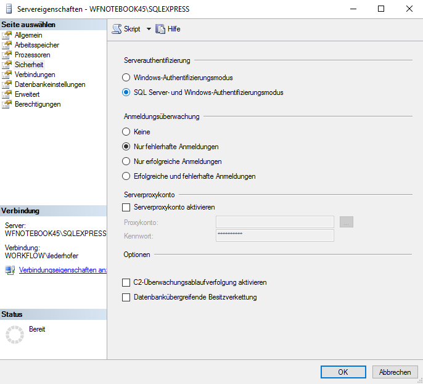Go to the Prozessoren page
423x384 pixels.
32,55
